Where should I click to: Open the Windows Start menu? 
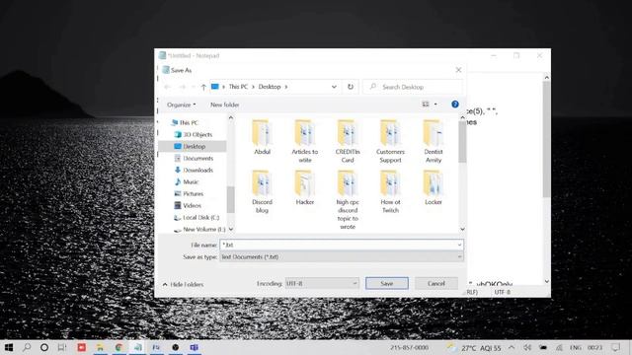click(x=8, y=347)
